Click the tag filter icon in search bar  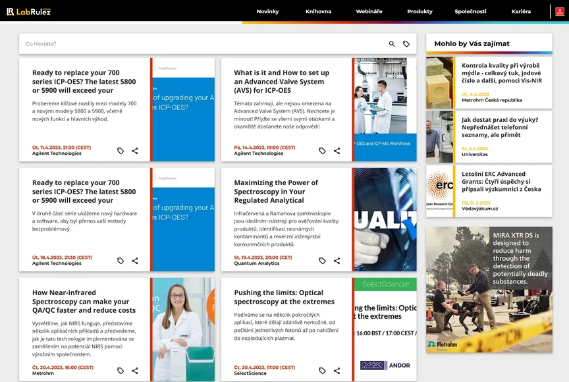(x=406, y=44)
